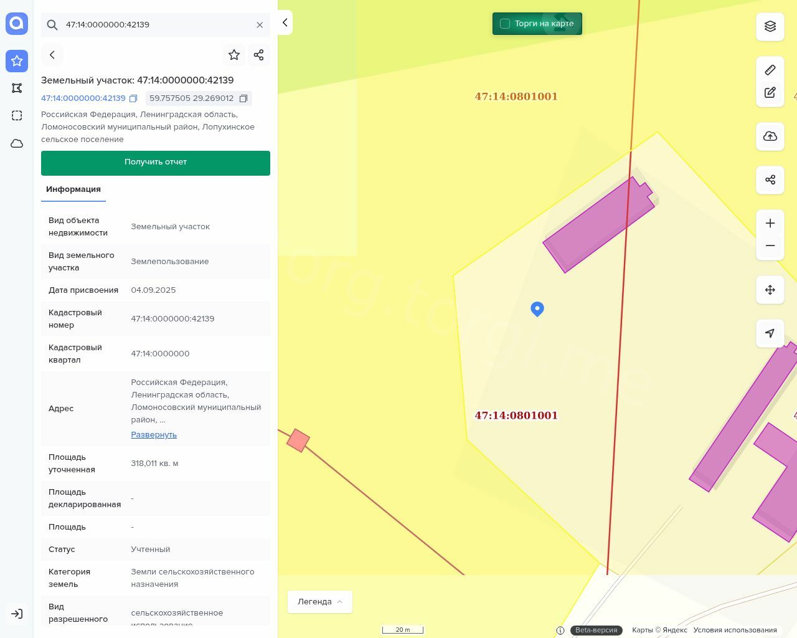Viewport: 797px width, 638px height.
Task: Open the map layers panel
Action: pos(770,26)
